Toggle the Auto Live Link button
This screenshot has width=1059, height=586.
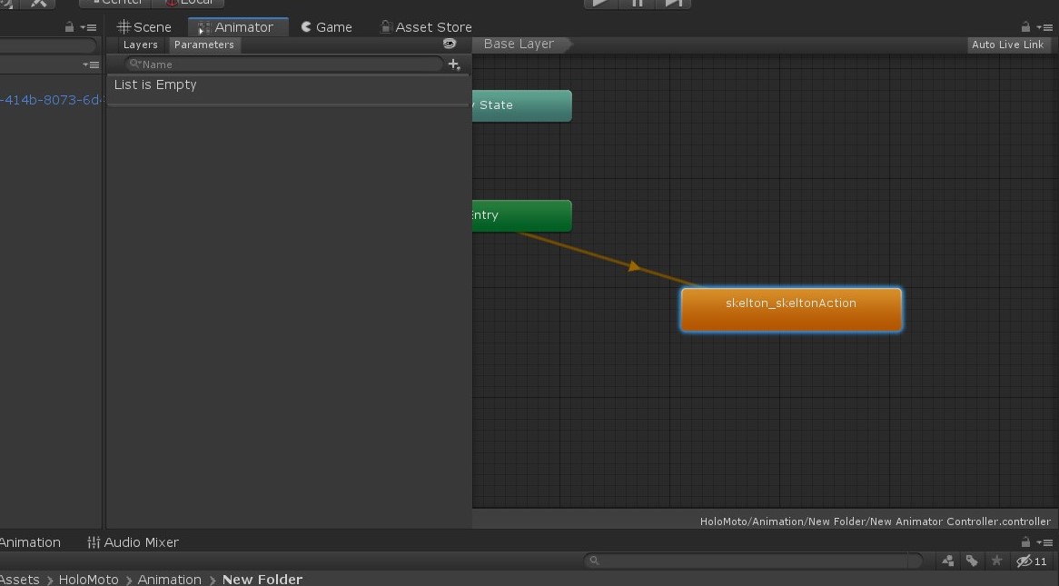[1007, 45]
